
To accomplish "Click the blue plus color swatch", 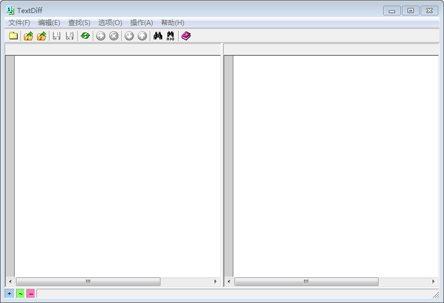I will [x=10, y=293].
